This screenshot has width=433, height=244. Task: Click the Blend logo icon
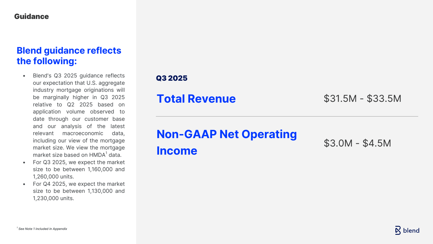pos(398,230)
